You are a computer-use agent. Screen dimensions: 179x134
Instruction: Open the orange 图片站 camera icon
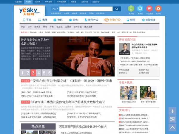click(158, 8)
